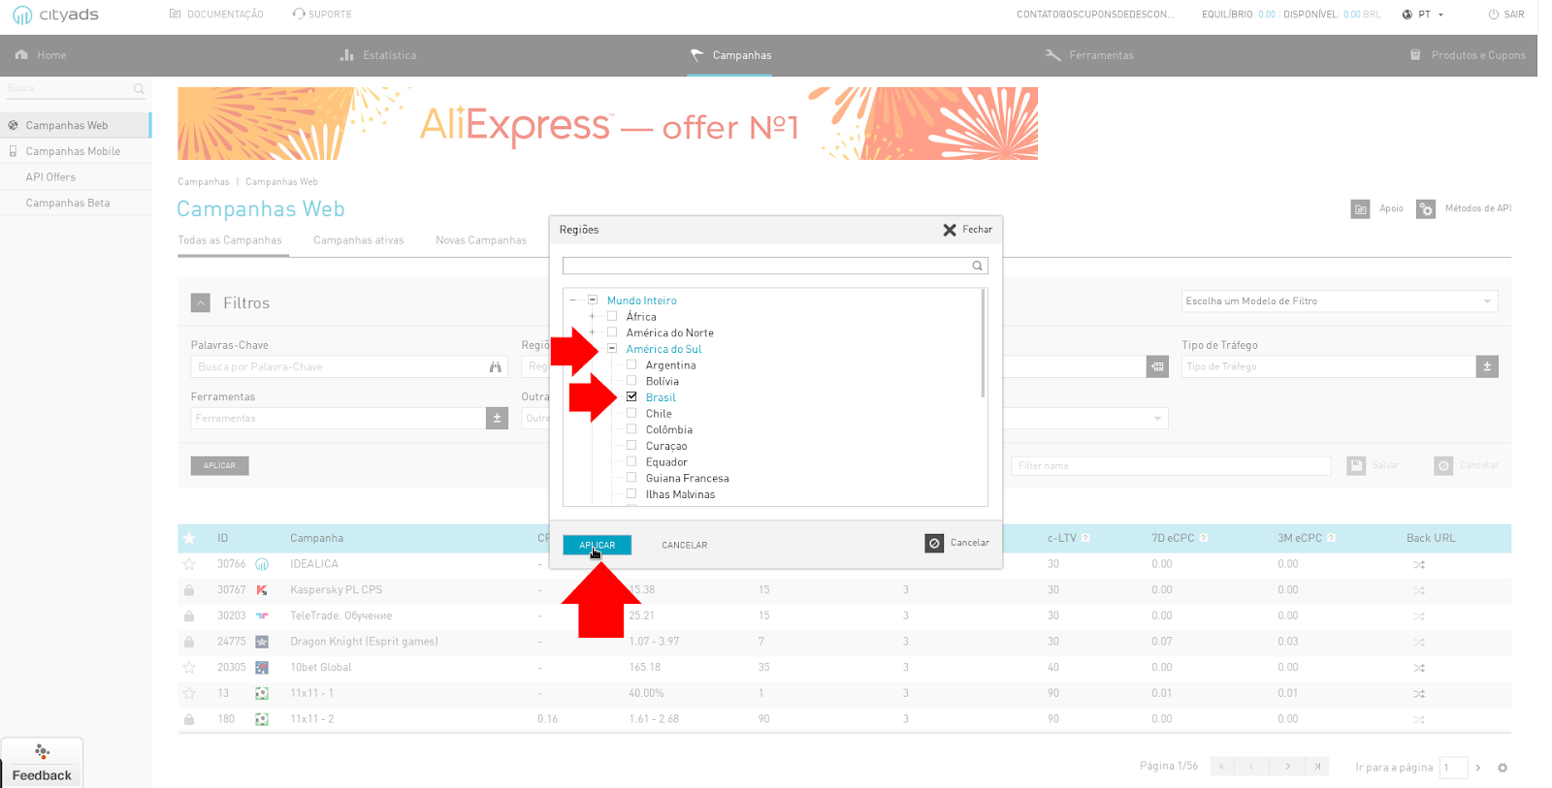The image size is (1552, 788).
Task: Click Campanhas breadcrumb link
Action: tap(204, 181)
